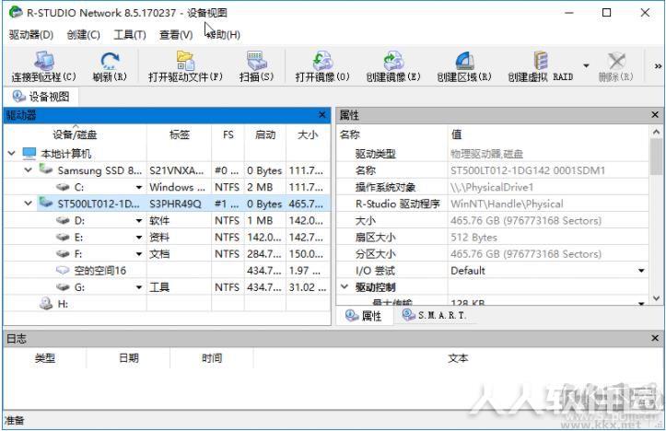
Task: Sort by FS column header
Action: click(x=228, y=134)
